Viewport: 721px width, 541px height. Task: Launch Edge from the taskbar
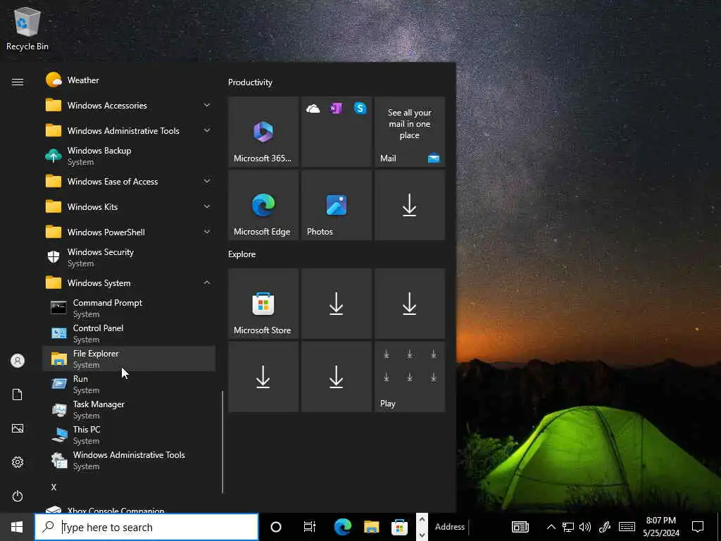(343, 527)
